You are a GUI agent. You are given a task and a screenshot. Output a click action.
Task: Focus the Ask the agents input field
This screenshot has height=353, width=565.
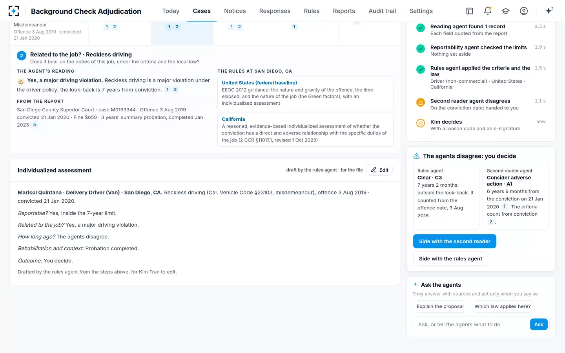point(471,324)
